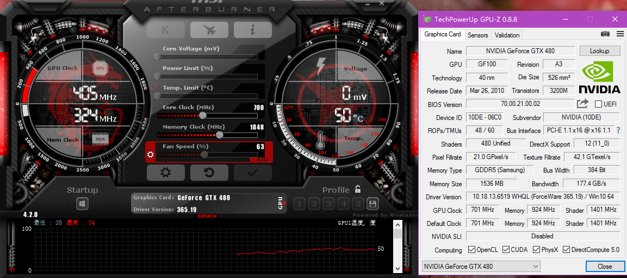The width and height of the screenshot is (627, 278).
Task: Click the Core Voltage slider handle
Action: tap(157, 56)
